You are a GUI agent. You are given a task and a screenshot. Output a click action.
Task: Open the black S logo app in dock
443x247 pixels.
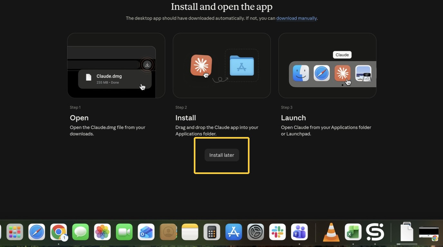(375, 232)
